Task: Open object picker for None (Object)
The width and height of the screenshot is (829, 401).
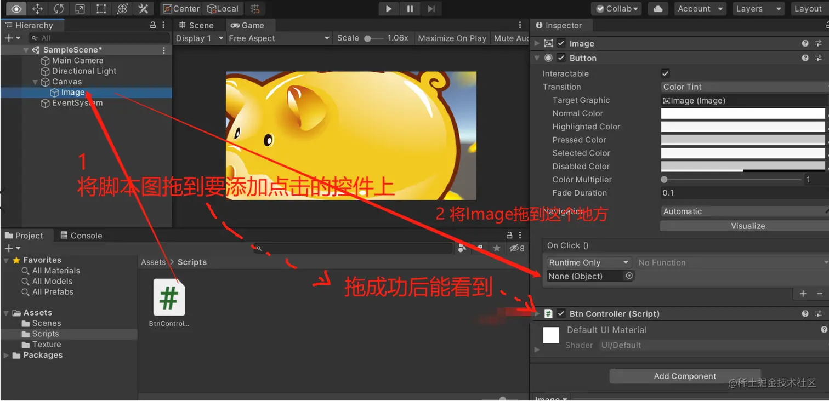Action: coord(629,276)
